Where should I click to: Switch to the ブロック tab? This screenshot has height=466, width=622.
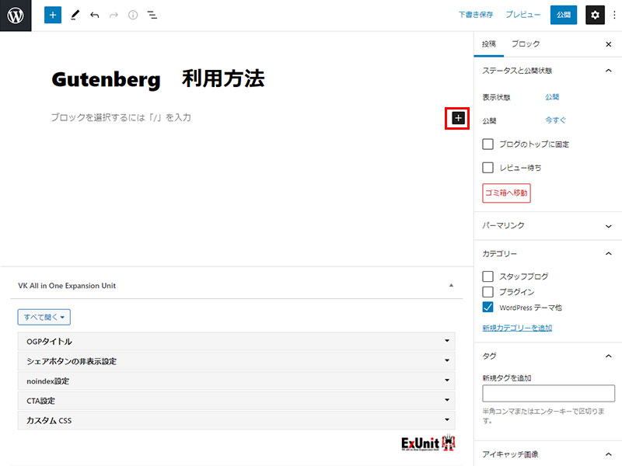click(526, 44)
